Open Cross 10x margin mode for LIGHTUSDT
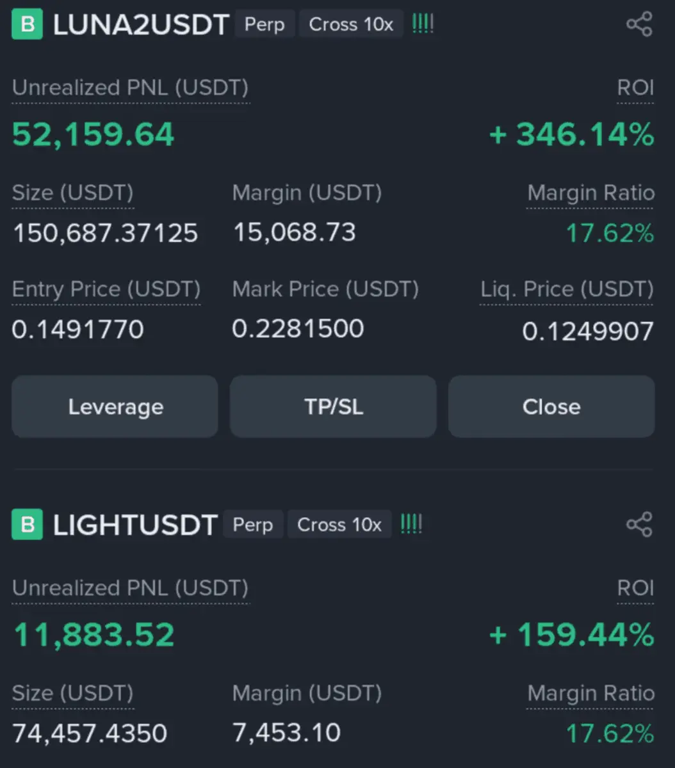 point(339,525)
